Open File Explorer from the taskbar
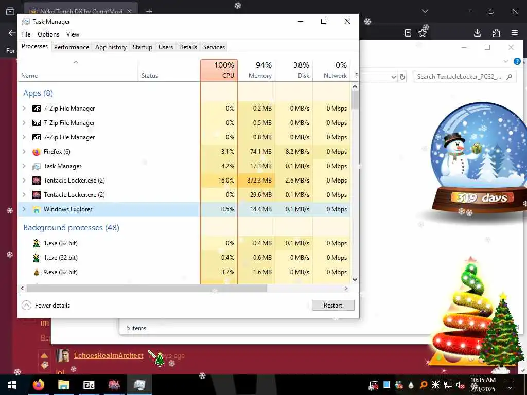This screenshot has width=527, height=395. tap(63, 385)
